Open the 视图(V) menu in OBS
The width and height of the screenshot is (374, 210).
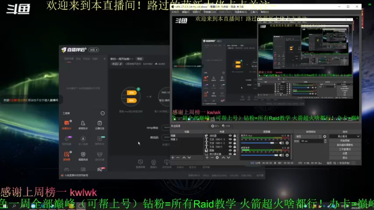196,12
